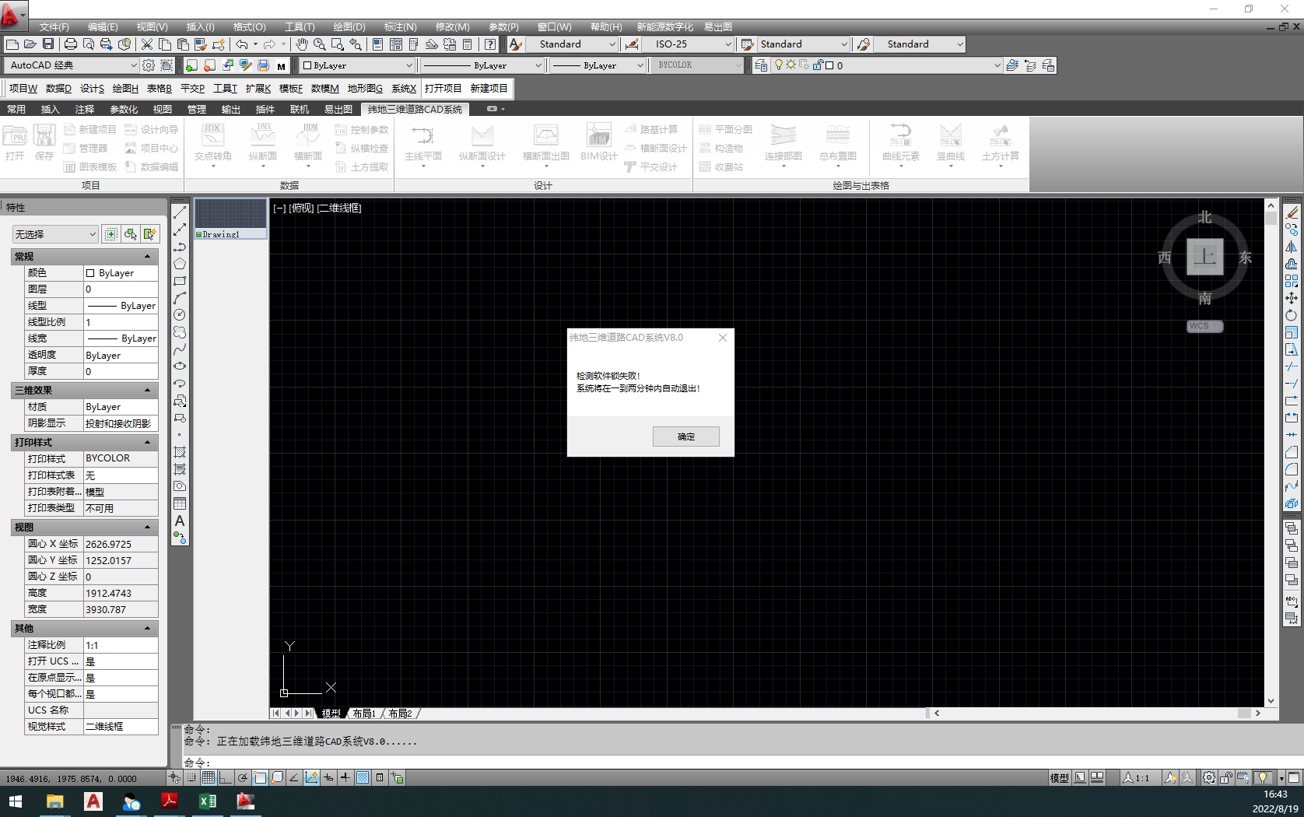Toggle polar tracking in status bar

pos(243,777)
